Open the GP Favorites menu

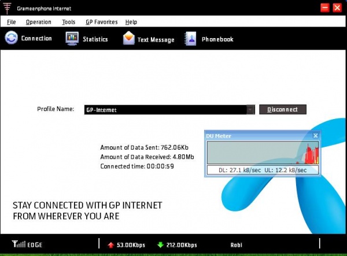[102, 22]
